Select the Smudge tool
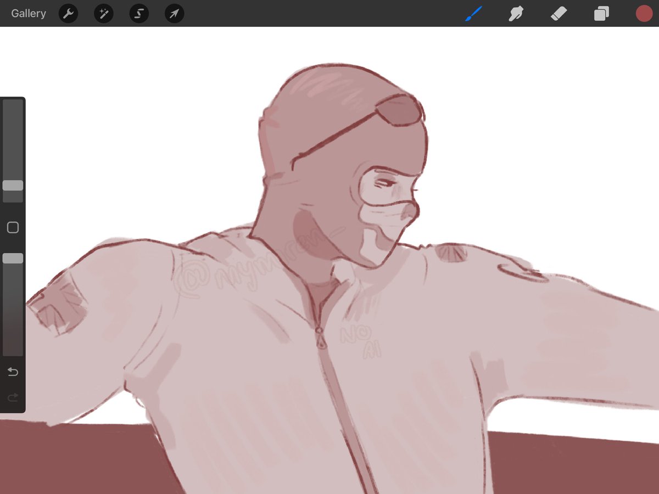The image size is (659, 494). [x=515, y=14]
